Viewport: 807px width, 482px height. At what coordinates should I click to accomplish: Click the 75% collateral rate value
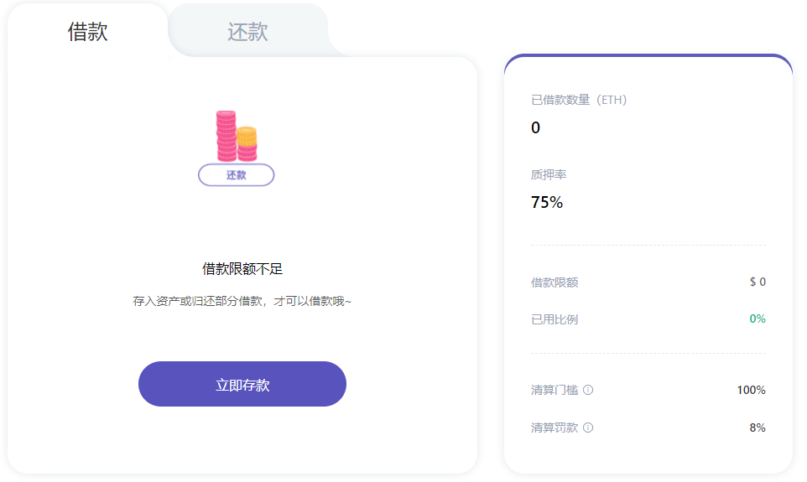(547, 202)
